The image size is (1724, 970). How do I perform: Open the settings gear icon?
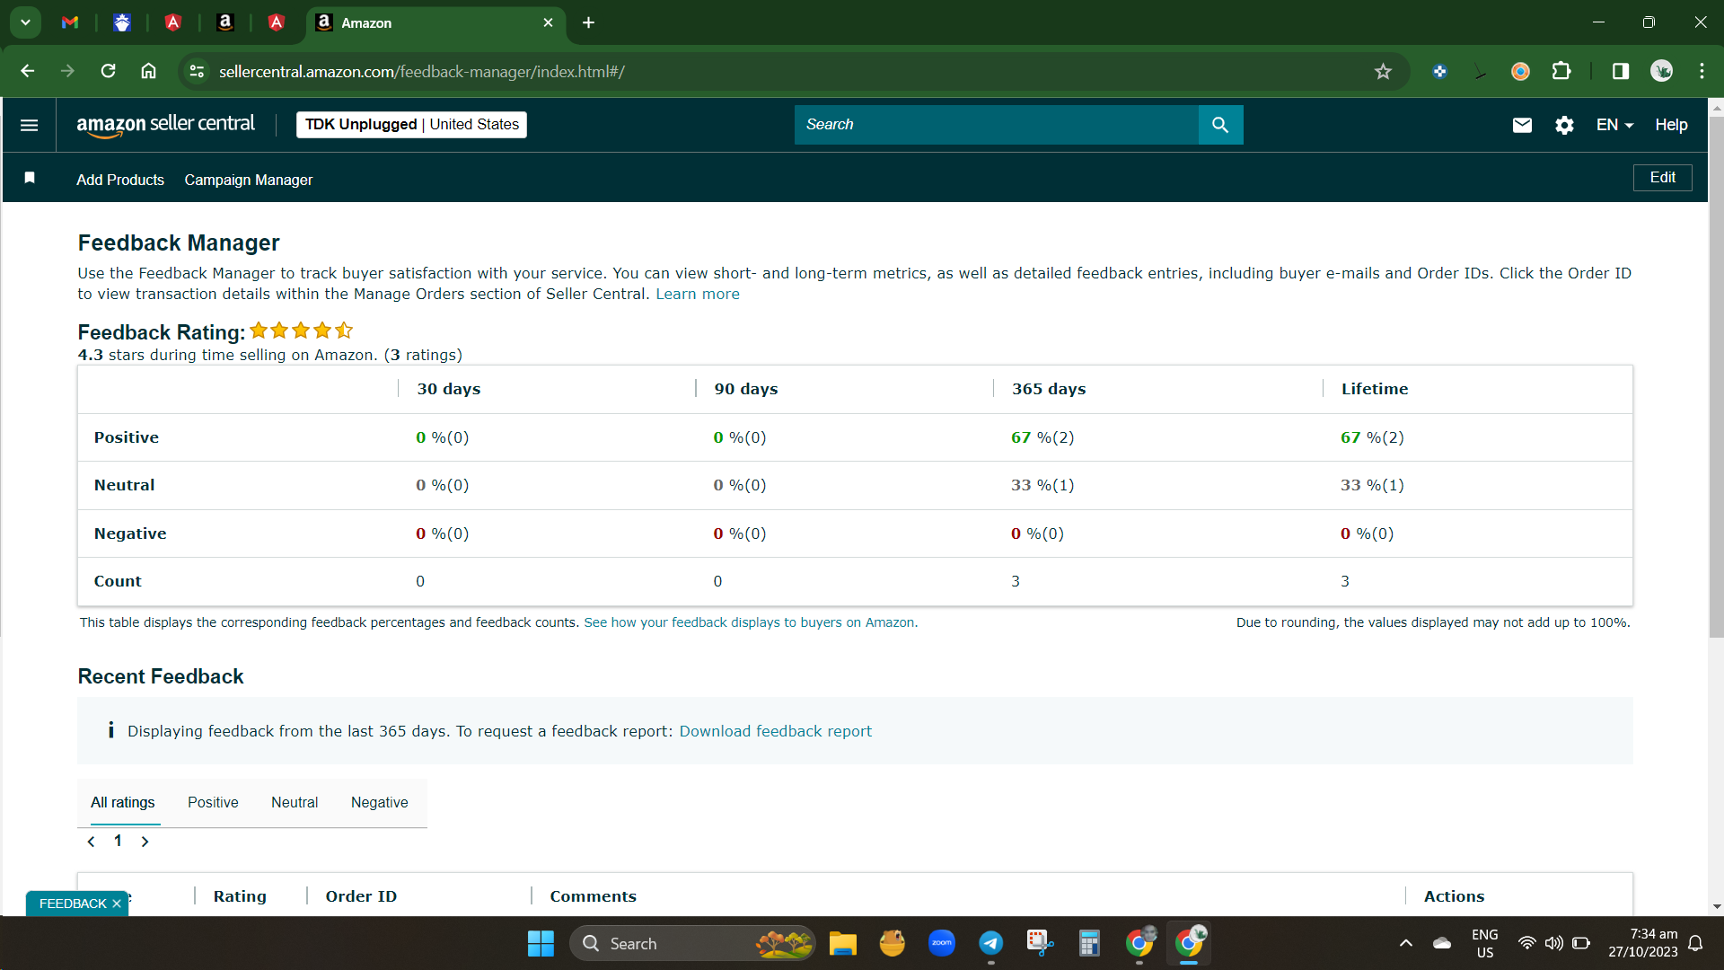click(x=1564, y=125)
